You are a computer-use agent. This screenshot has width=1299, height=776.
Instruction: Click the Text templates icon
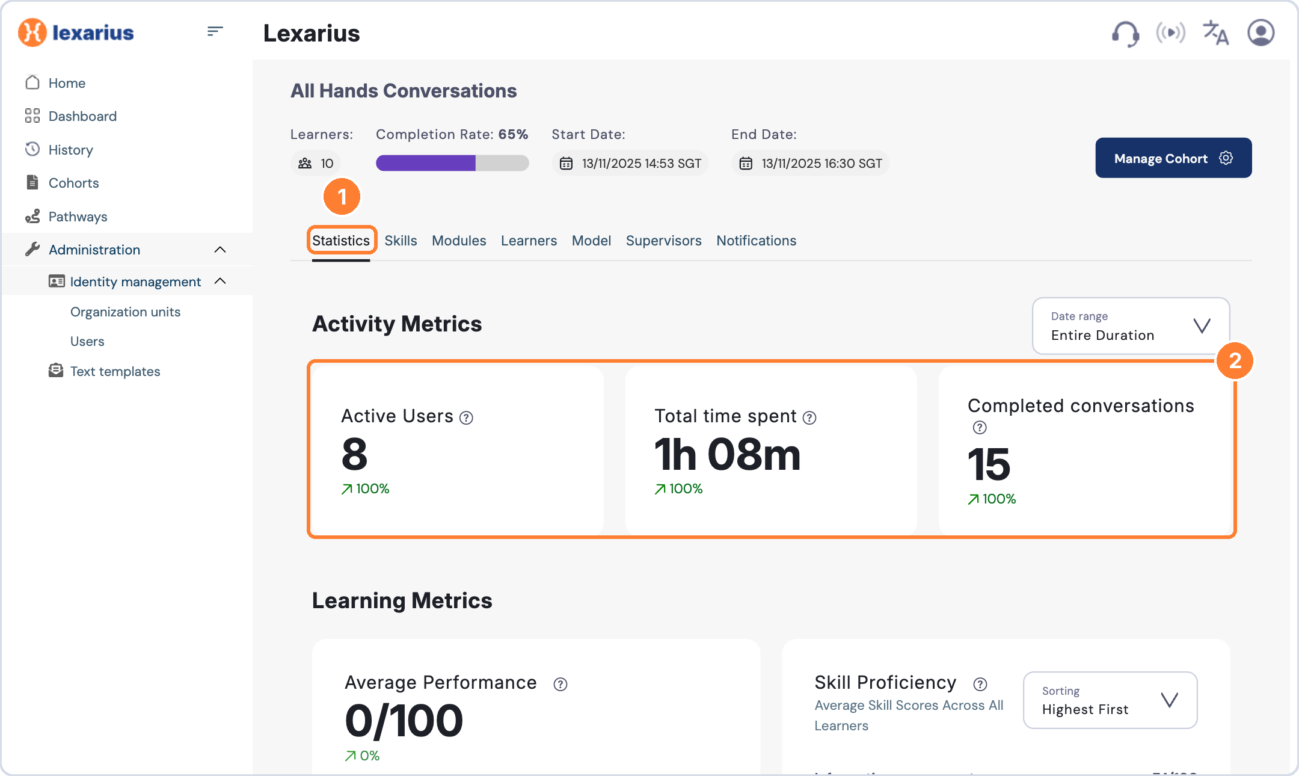[56, 371]
